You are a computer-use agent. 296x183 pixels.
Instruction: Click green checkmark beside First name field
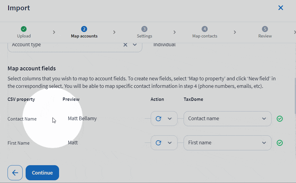click(280, 143)
